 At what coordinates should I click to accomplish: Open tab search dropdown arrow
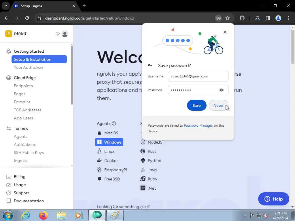[x=6, y=6]
